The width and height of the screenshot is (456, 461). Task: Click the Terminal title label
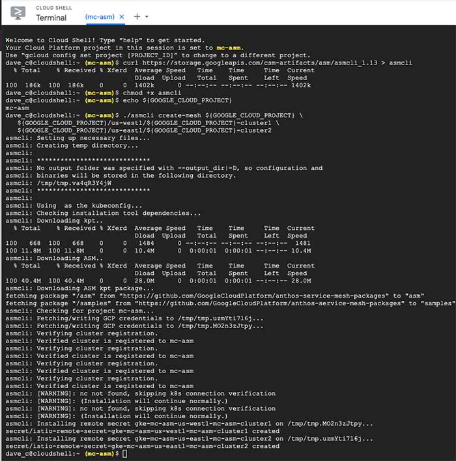pos(51,18)
